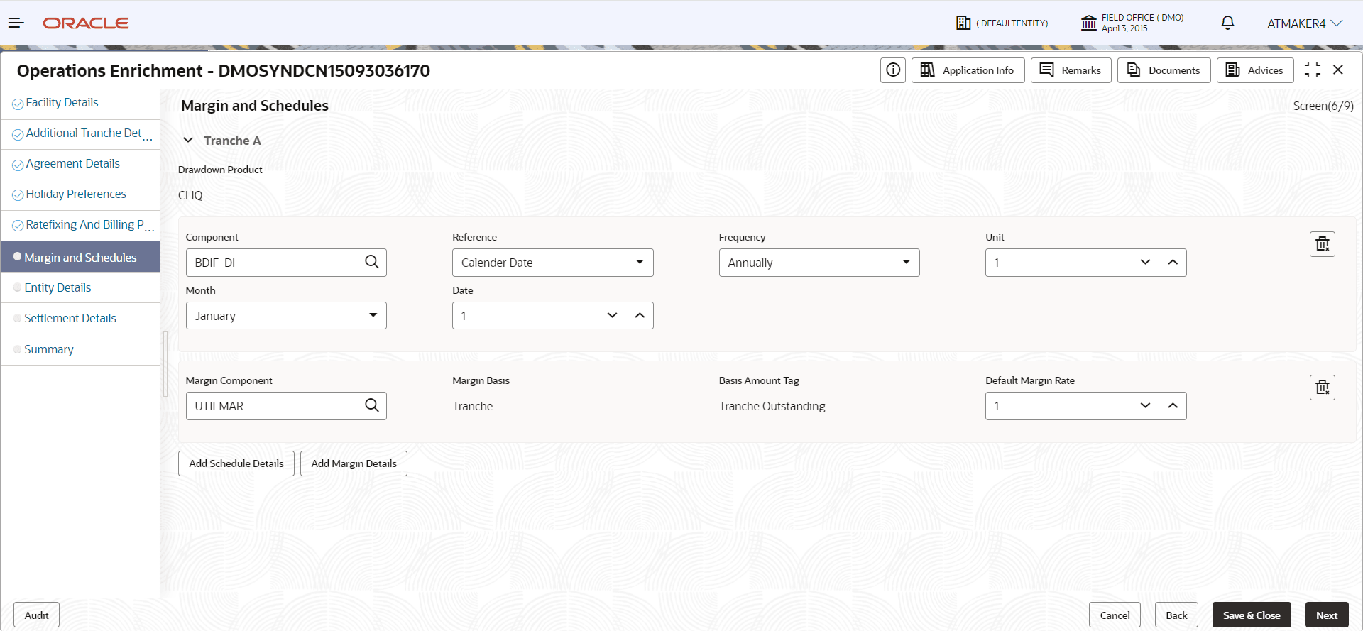This screenshot has height=631, width=1363.
Task: Open the hamburger navigation menu
Action: [16, 23]
